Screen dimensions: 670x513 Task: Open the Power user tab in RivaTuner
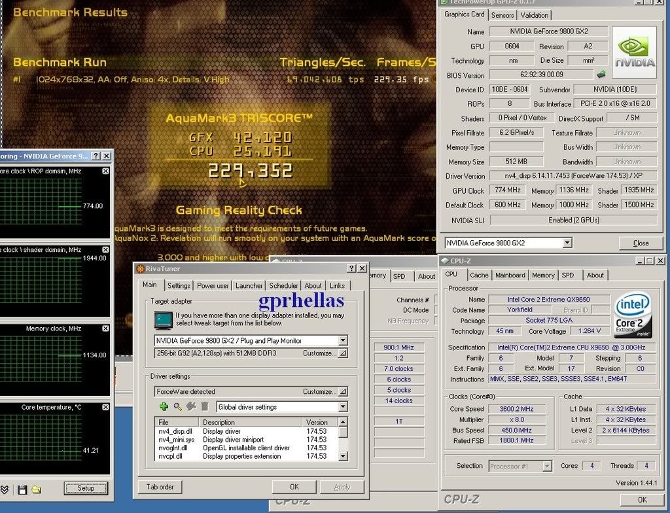tap(213, 285)
